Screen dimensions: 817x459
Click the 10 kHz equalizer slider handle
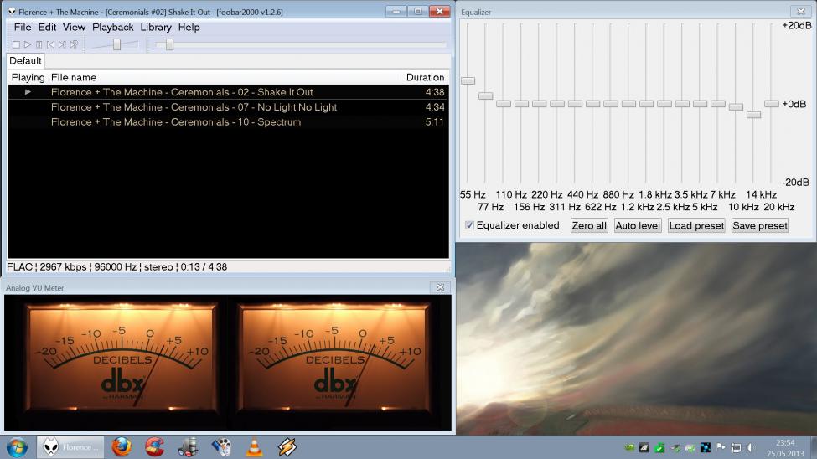click(x=736, y=107)
